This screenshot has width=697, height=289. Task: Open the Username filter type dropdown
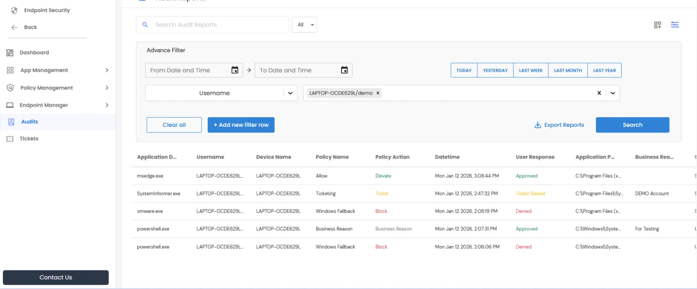pyautogui.click(x=290, y=93)
